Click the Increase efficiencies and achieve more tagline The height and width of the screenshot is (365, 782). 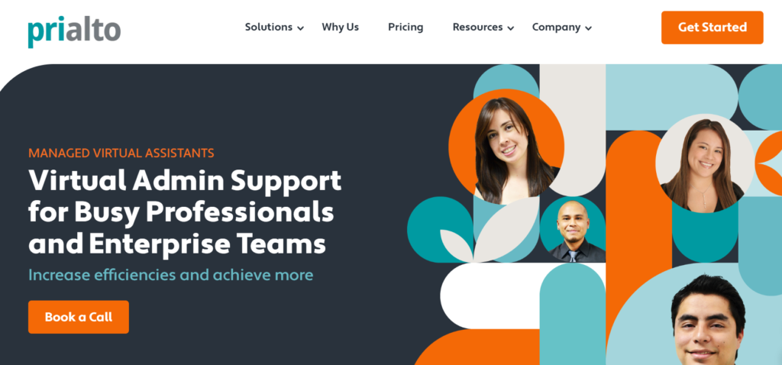[x=170, y=275]
